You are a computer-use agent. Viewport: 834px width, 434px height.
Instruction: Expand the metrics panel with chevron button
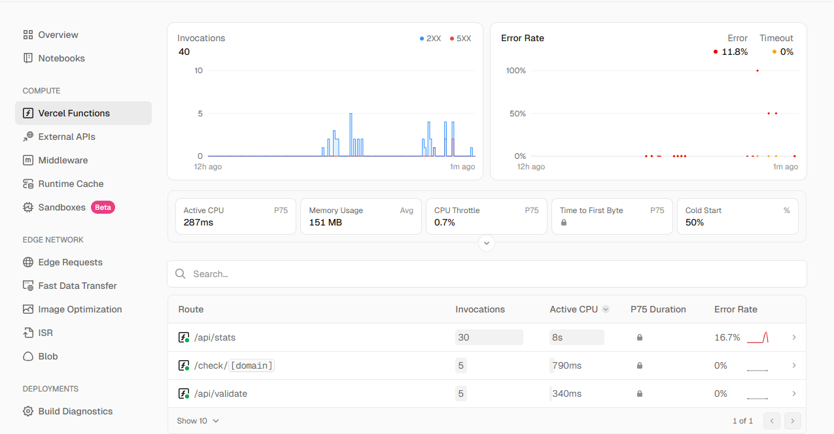pos(486,243)
